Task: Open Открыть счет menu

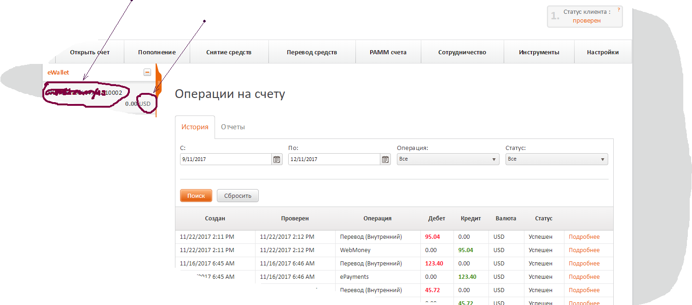Action: tap(90, 52)
